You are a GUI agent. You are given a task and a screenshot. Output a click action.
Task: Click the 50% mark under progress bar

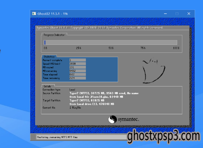(x=111, y=48)
